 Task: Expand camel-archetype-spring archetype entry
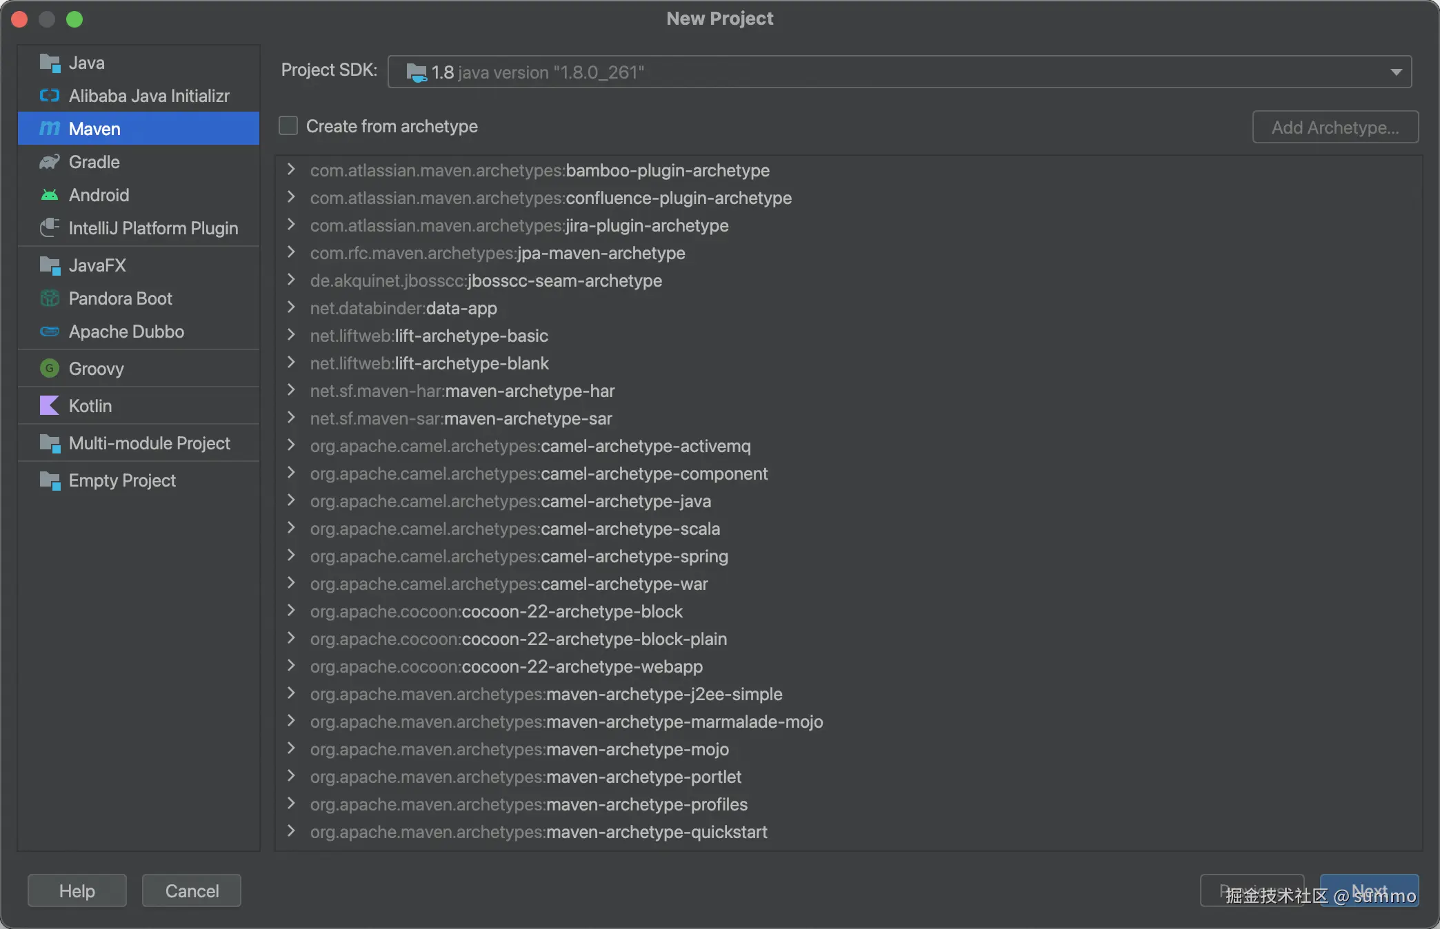291,555
